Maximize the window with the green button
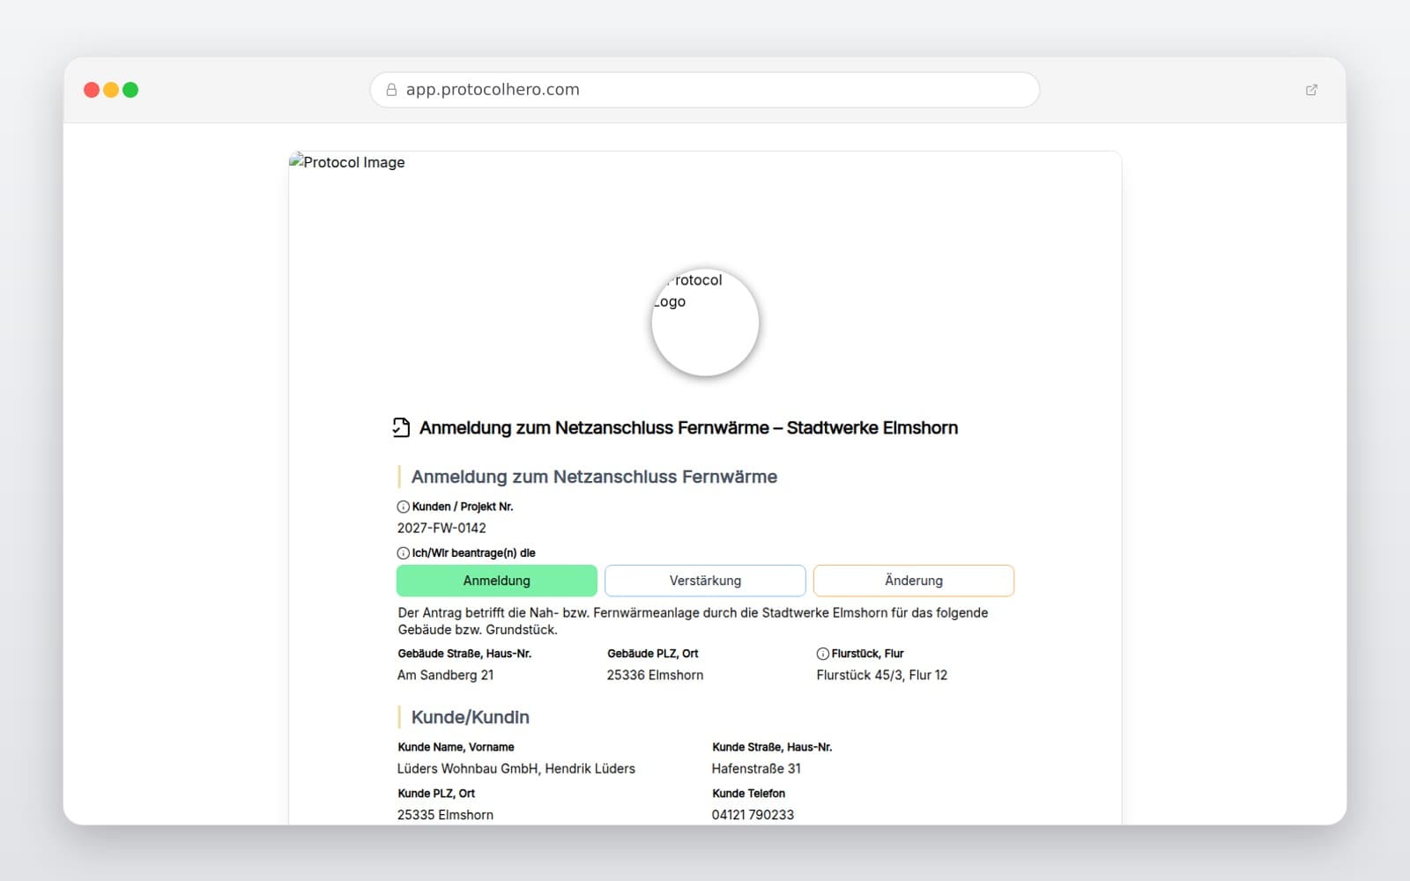Viewport: 1410px width, 881px height. pyautogui.click(x=130, y=90)
